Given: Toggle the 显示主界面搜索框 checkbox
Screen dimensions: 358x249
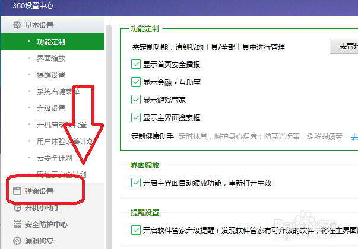Looking at the screenshot, I should [x=136, y=117].
